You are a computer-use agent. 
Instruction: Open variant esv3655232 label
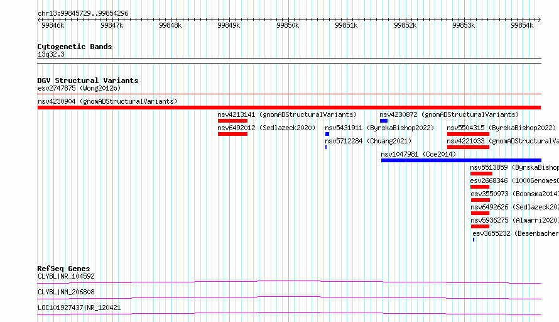pyautogui.click(x=516, y=233)
